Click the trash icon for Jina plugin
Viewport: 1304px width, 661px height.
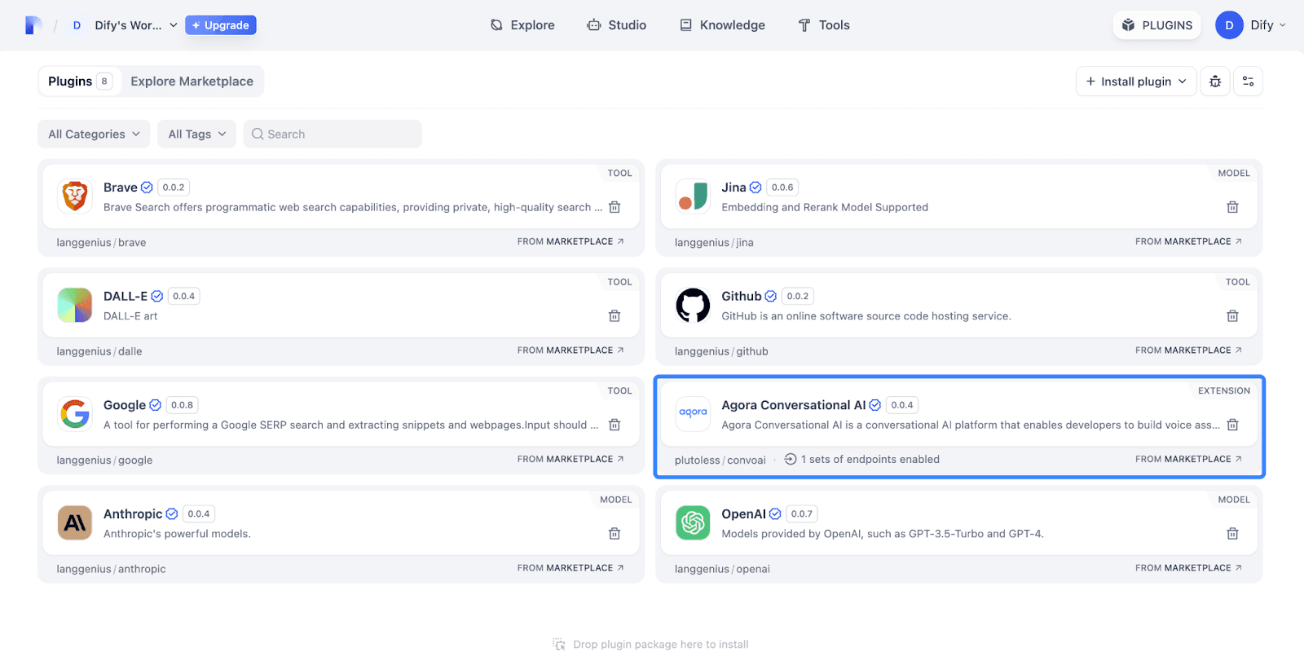tap(1232, 207)
